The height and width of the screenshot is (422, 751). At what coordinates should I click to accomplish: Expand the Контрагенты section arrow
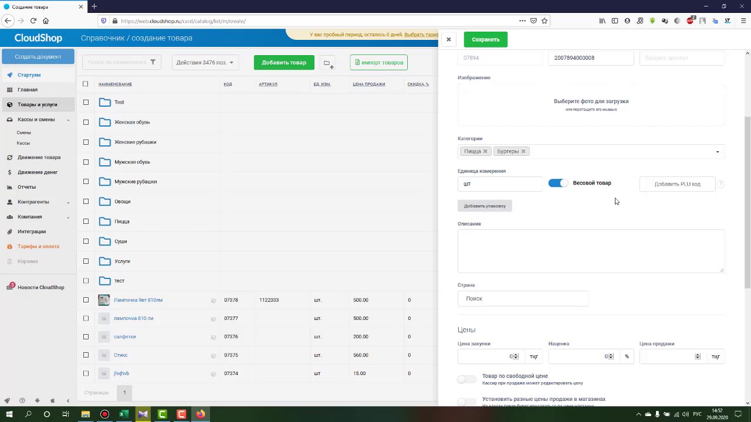point(68,202)
